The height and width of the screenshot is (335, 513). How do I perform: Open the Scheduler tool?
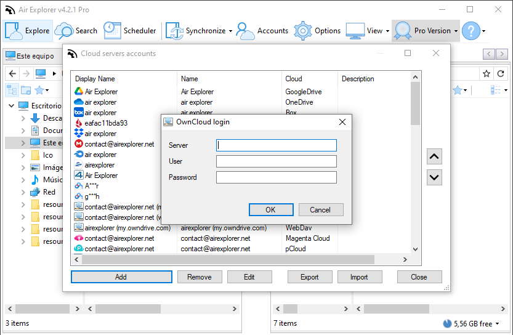tap(130, 31)
